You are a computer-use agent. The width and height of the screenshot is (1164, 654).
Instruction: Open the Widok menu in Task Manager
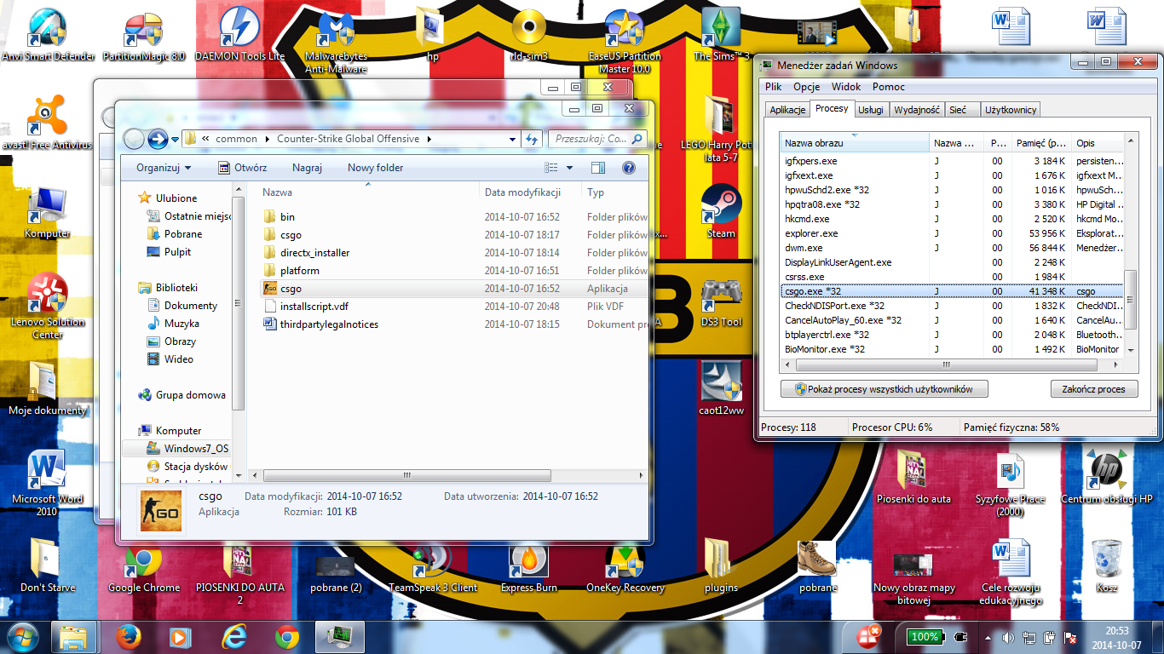(x=846, y=87)
